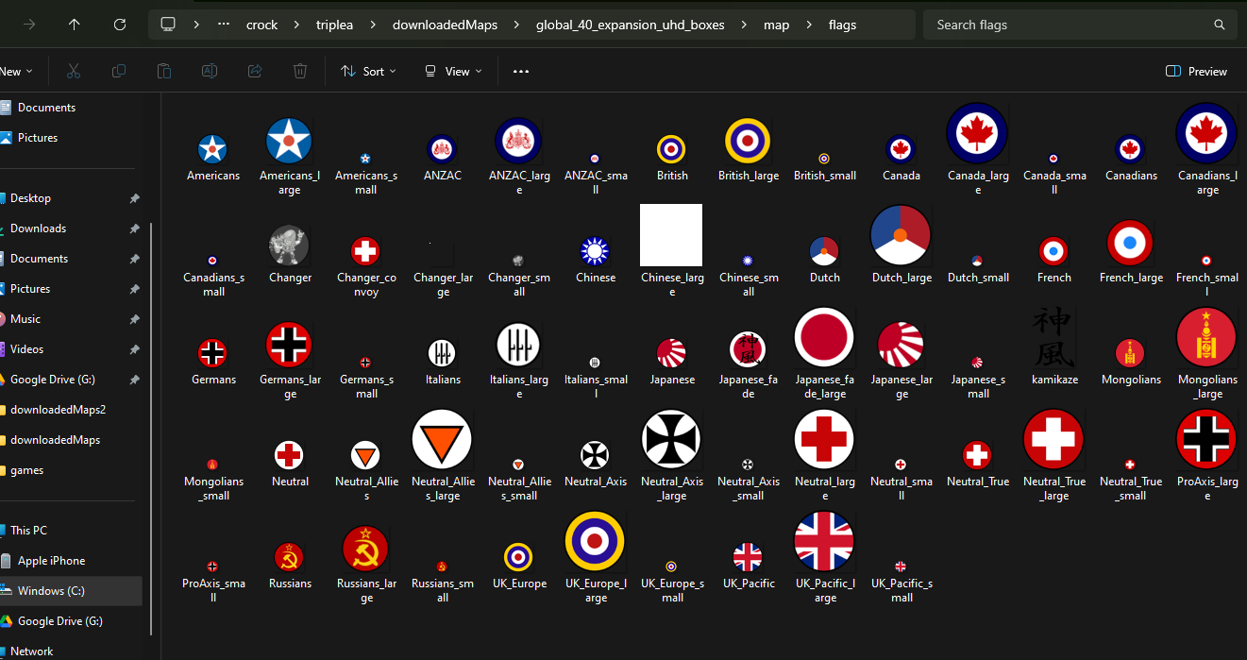Select the Russians flag file
The image size is (1247, 660).
pos(290,557)
